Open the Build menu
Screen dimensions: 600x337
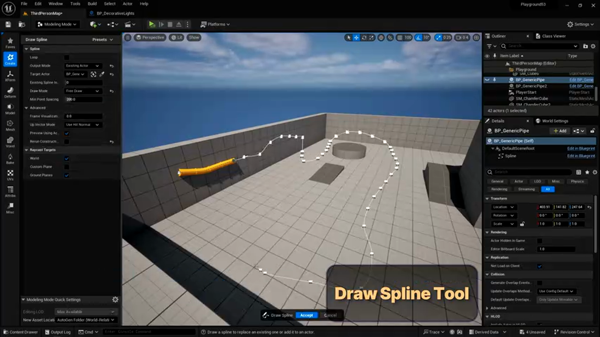click(x=92, y=4)
